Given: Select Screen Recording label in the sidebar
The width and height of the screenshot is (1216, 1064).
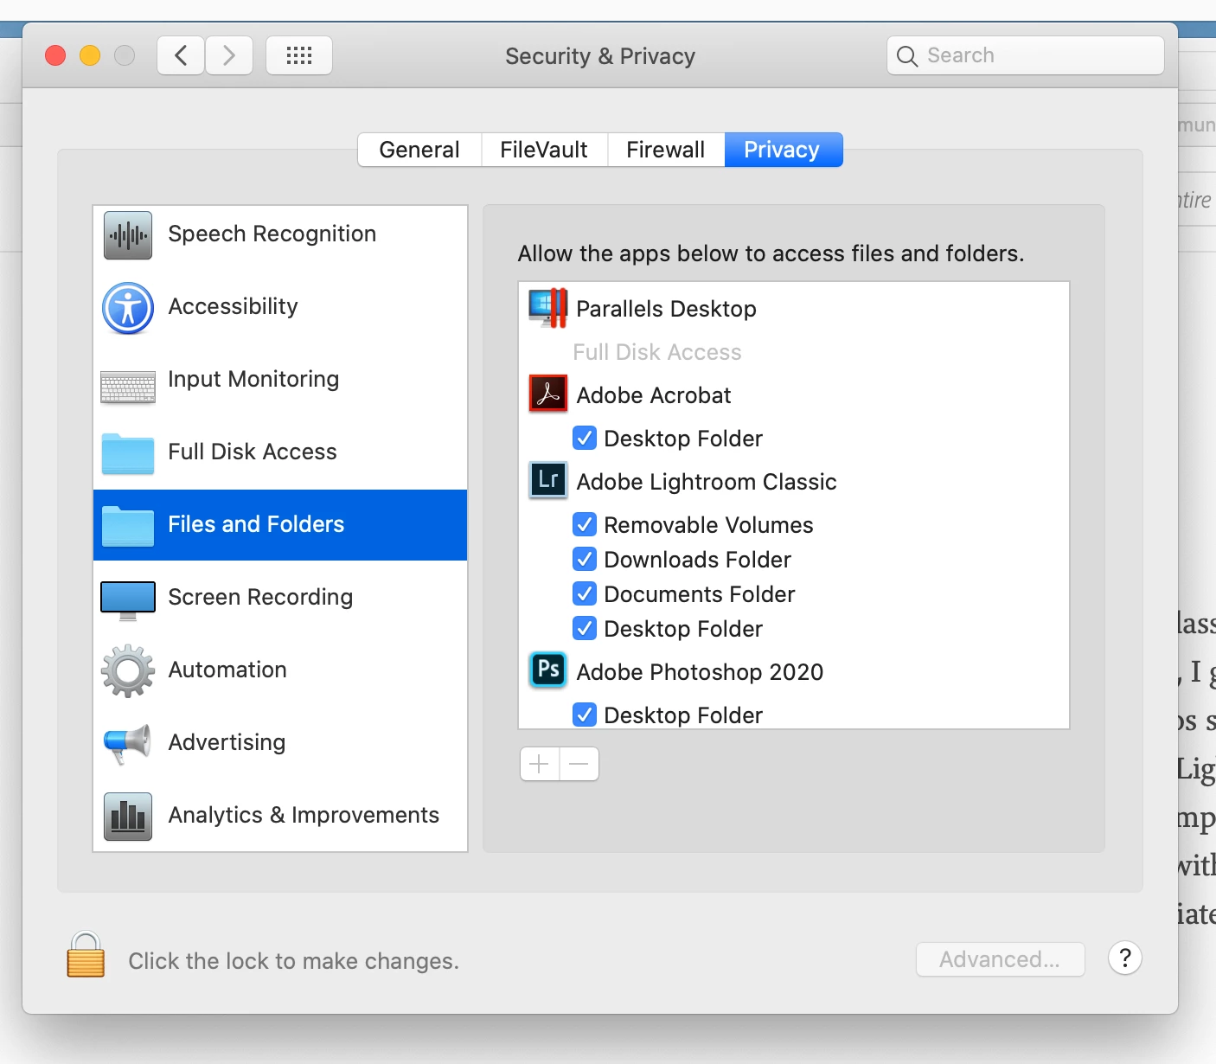Looking at the screenshot, I should [x=260, y=597].
